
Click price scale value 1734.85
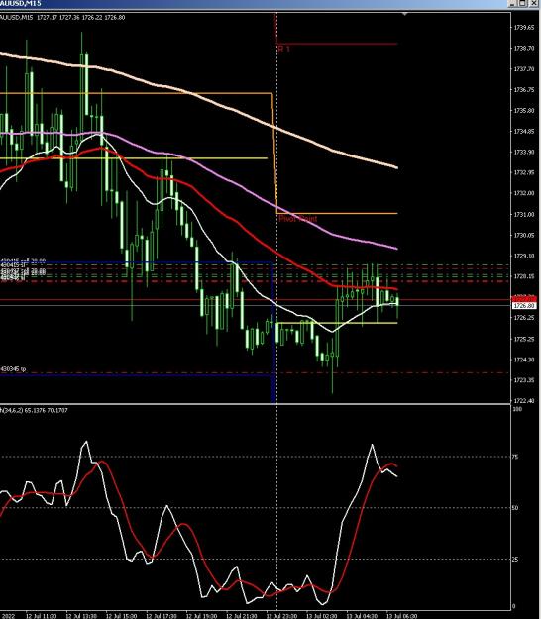523,132
